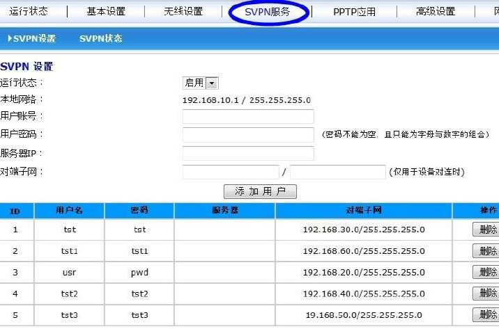Go to the PPTP应用 tab
499x329 pixels.
[x=354, y=12]
